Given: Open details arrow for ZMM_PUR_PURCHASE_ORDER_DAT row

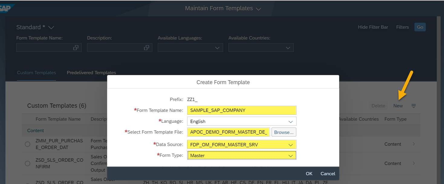Looking at the screenshot, I should click(x=414, y=144).
